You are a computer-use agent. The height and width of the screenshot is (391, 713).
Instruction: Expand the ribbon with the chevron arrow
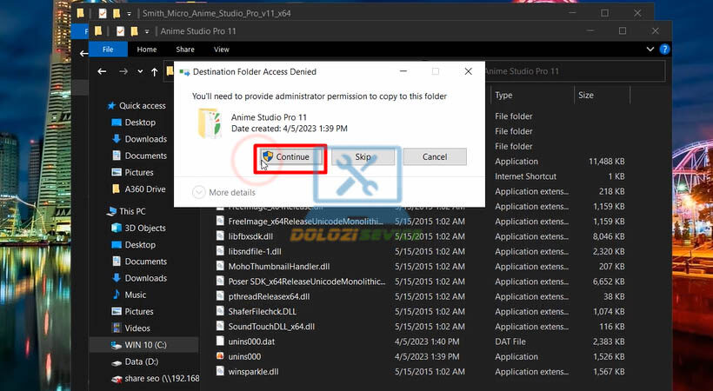coord(650,50)
